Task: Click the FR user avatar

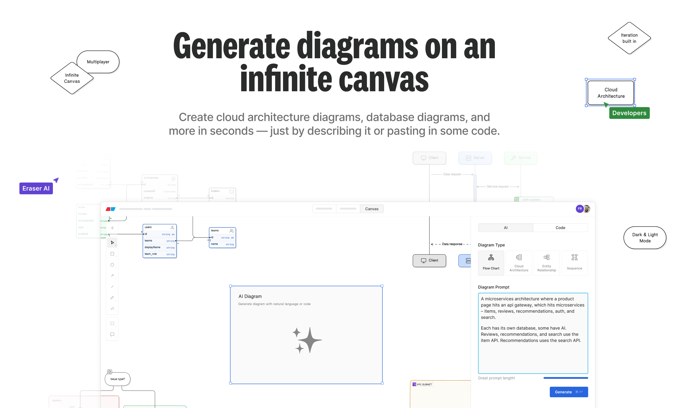Action: coord(579,209)
